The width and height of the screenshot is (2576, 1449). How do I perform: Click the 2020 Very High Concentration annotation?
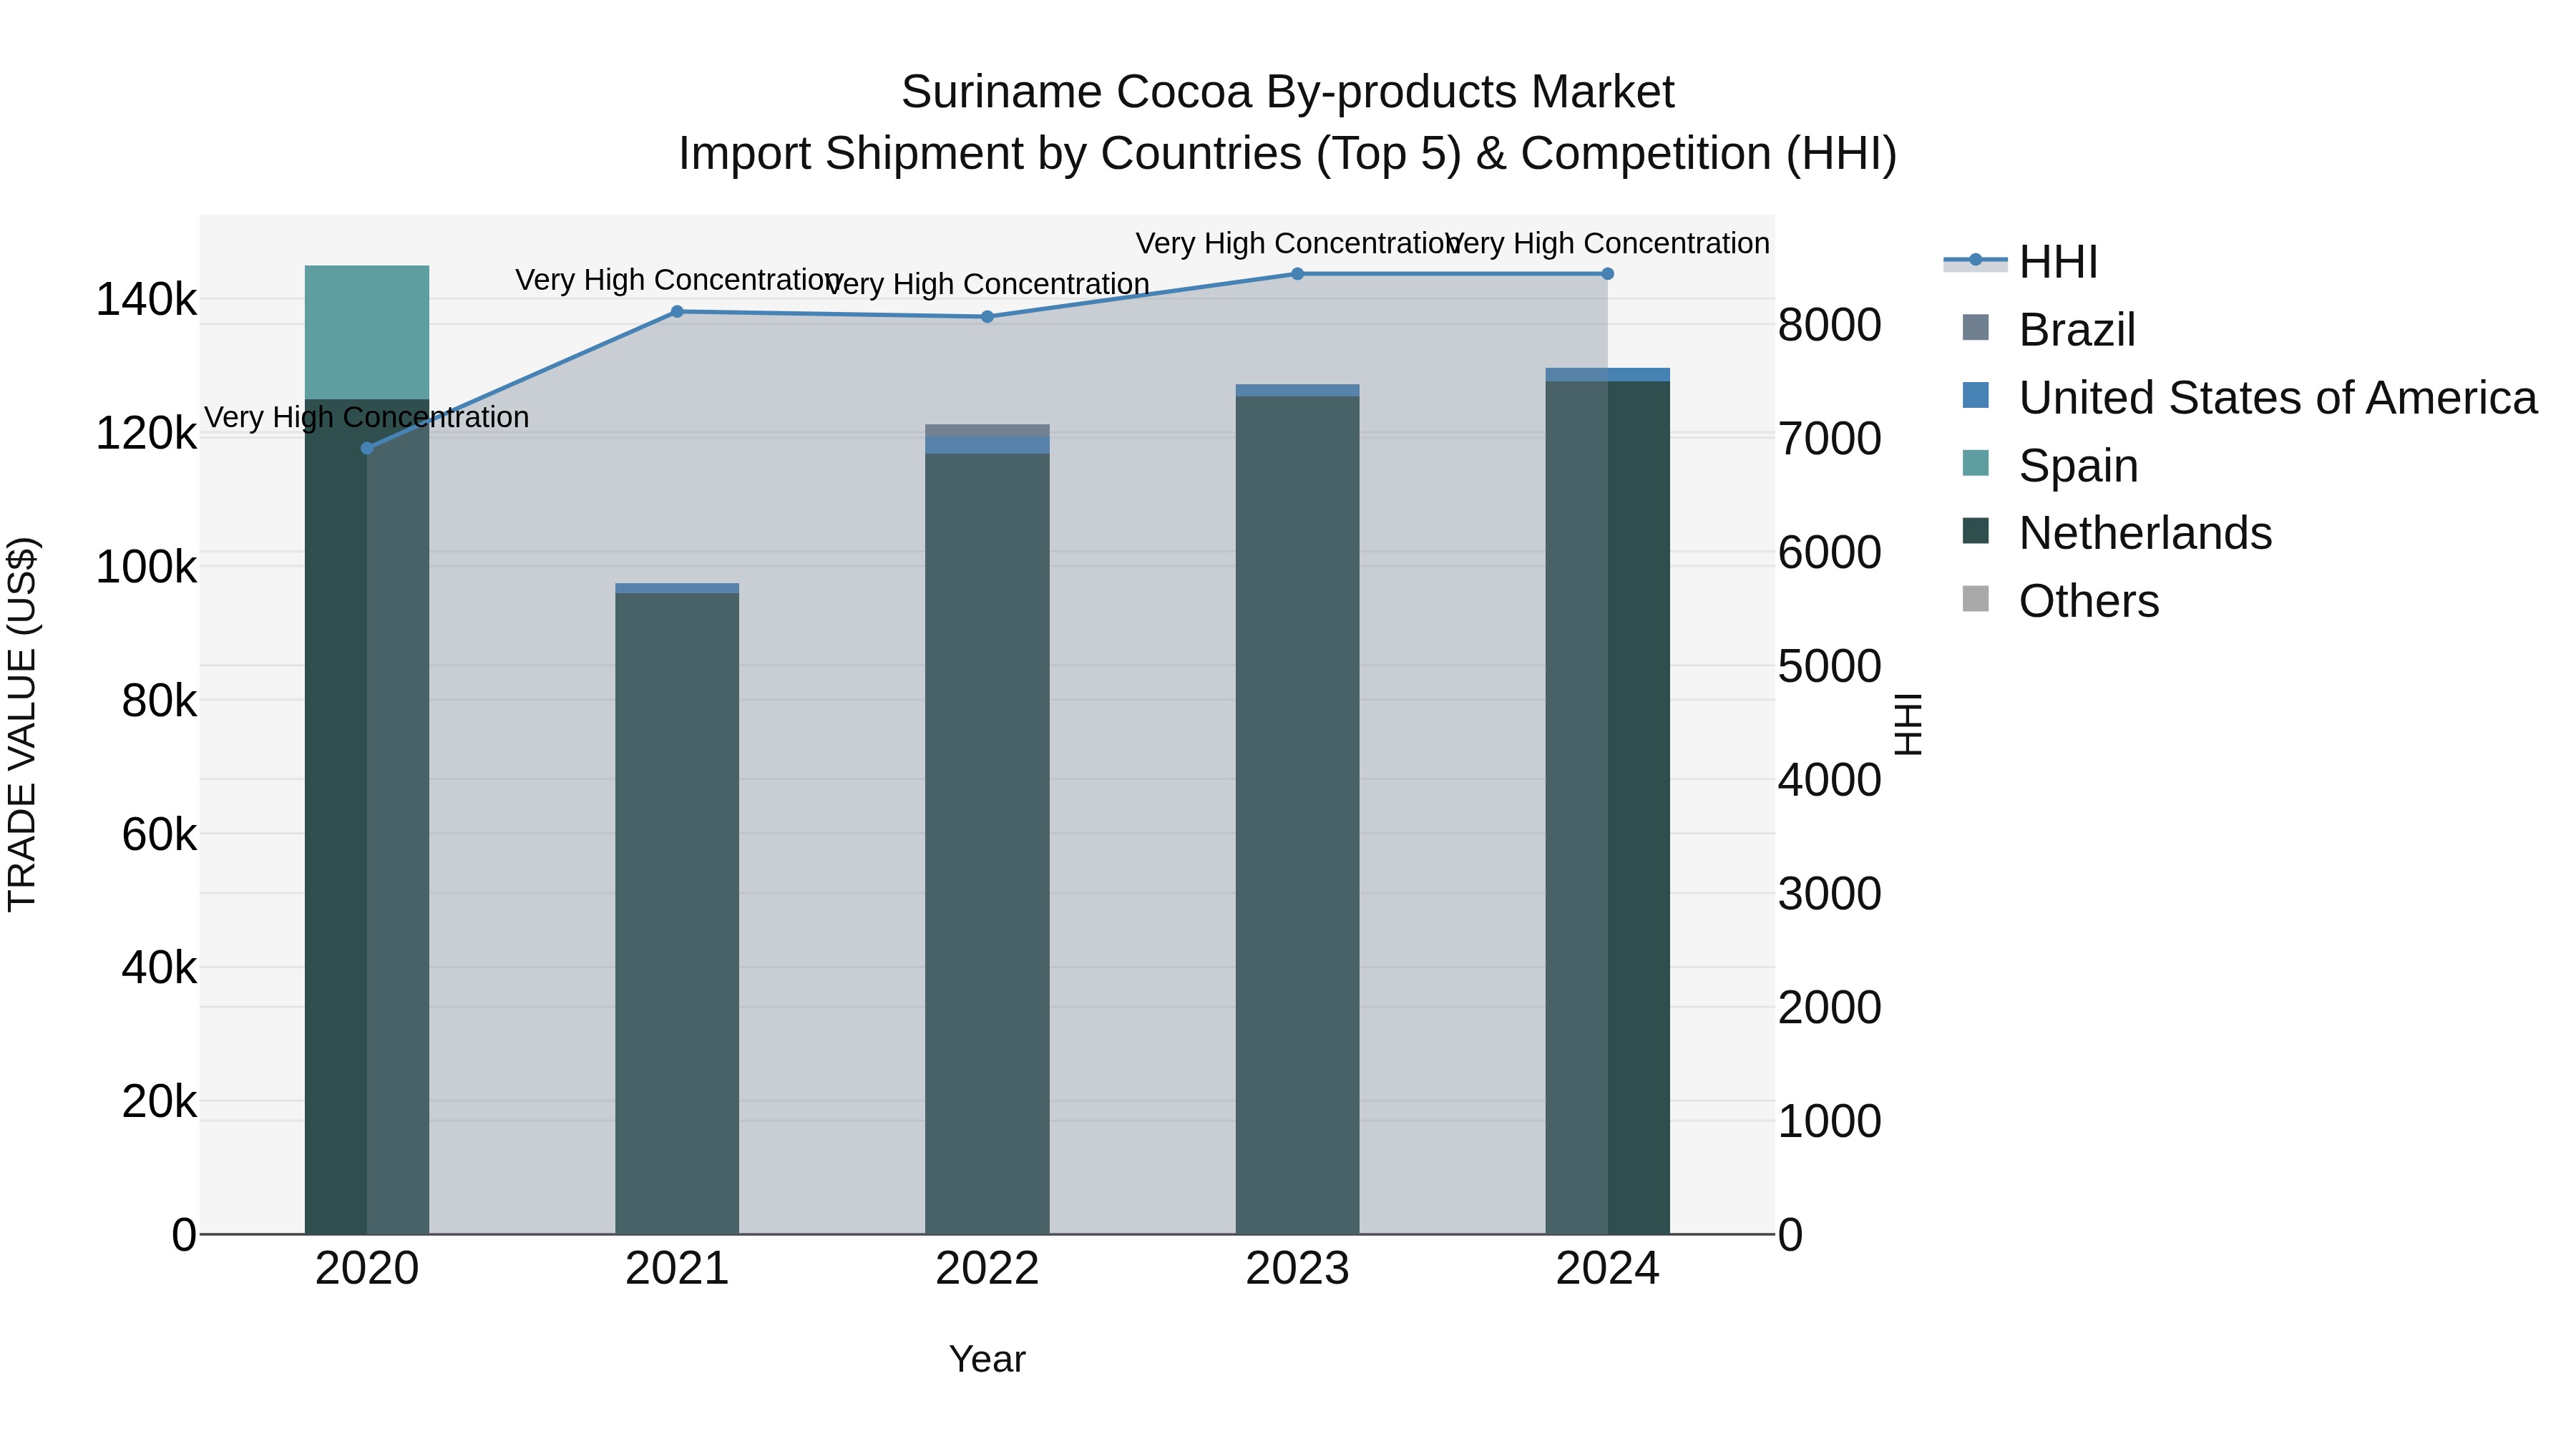(367, 417)
